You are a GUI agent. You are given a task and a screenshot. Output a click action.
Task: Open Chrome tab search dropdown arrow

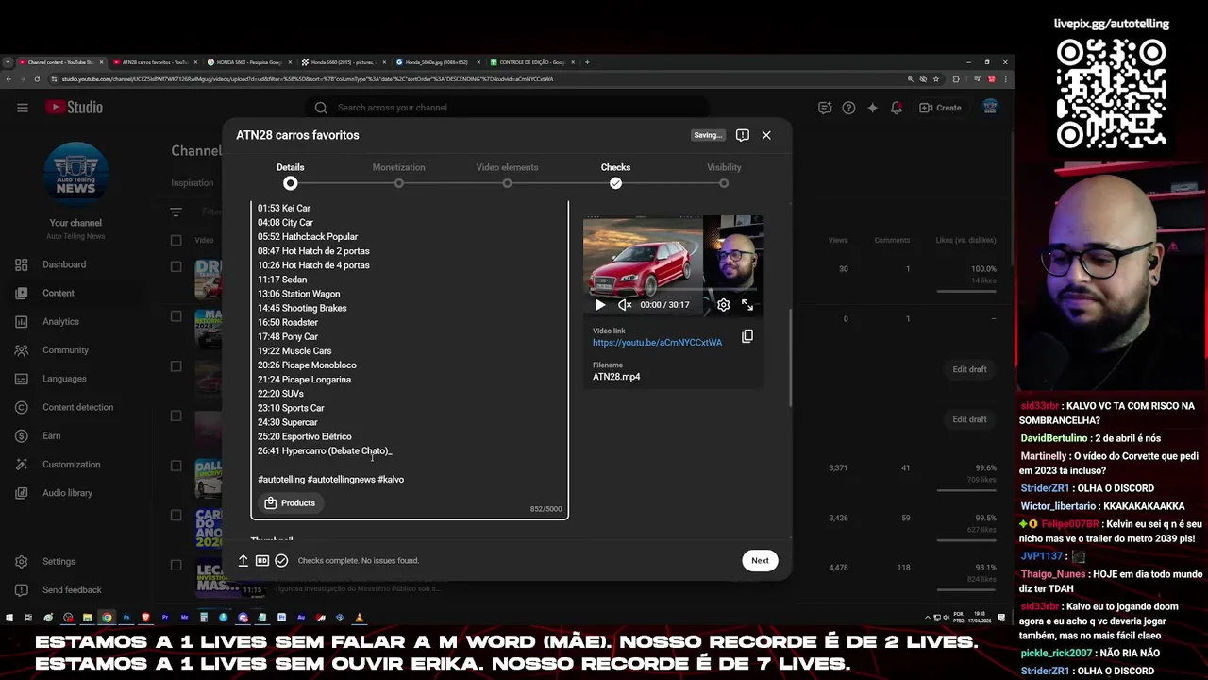(8, 62)
